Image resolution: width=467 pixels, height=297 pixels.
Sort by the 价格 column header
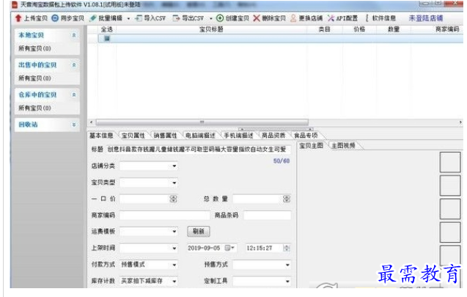359,29
